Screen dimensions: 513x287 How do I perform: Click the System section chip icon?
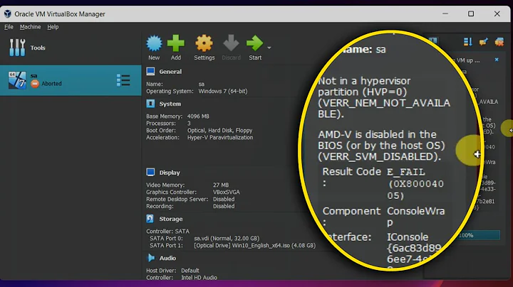[x=150, y=104]
